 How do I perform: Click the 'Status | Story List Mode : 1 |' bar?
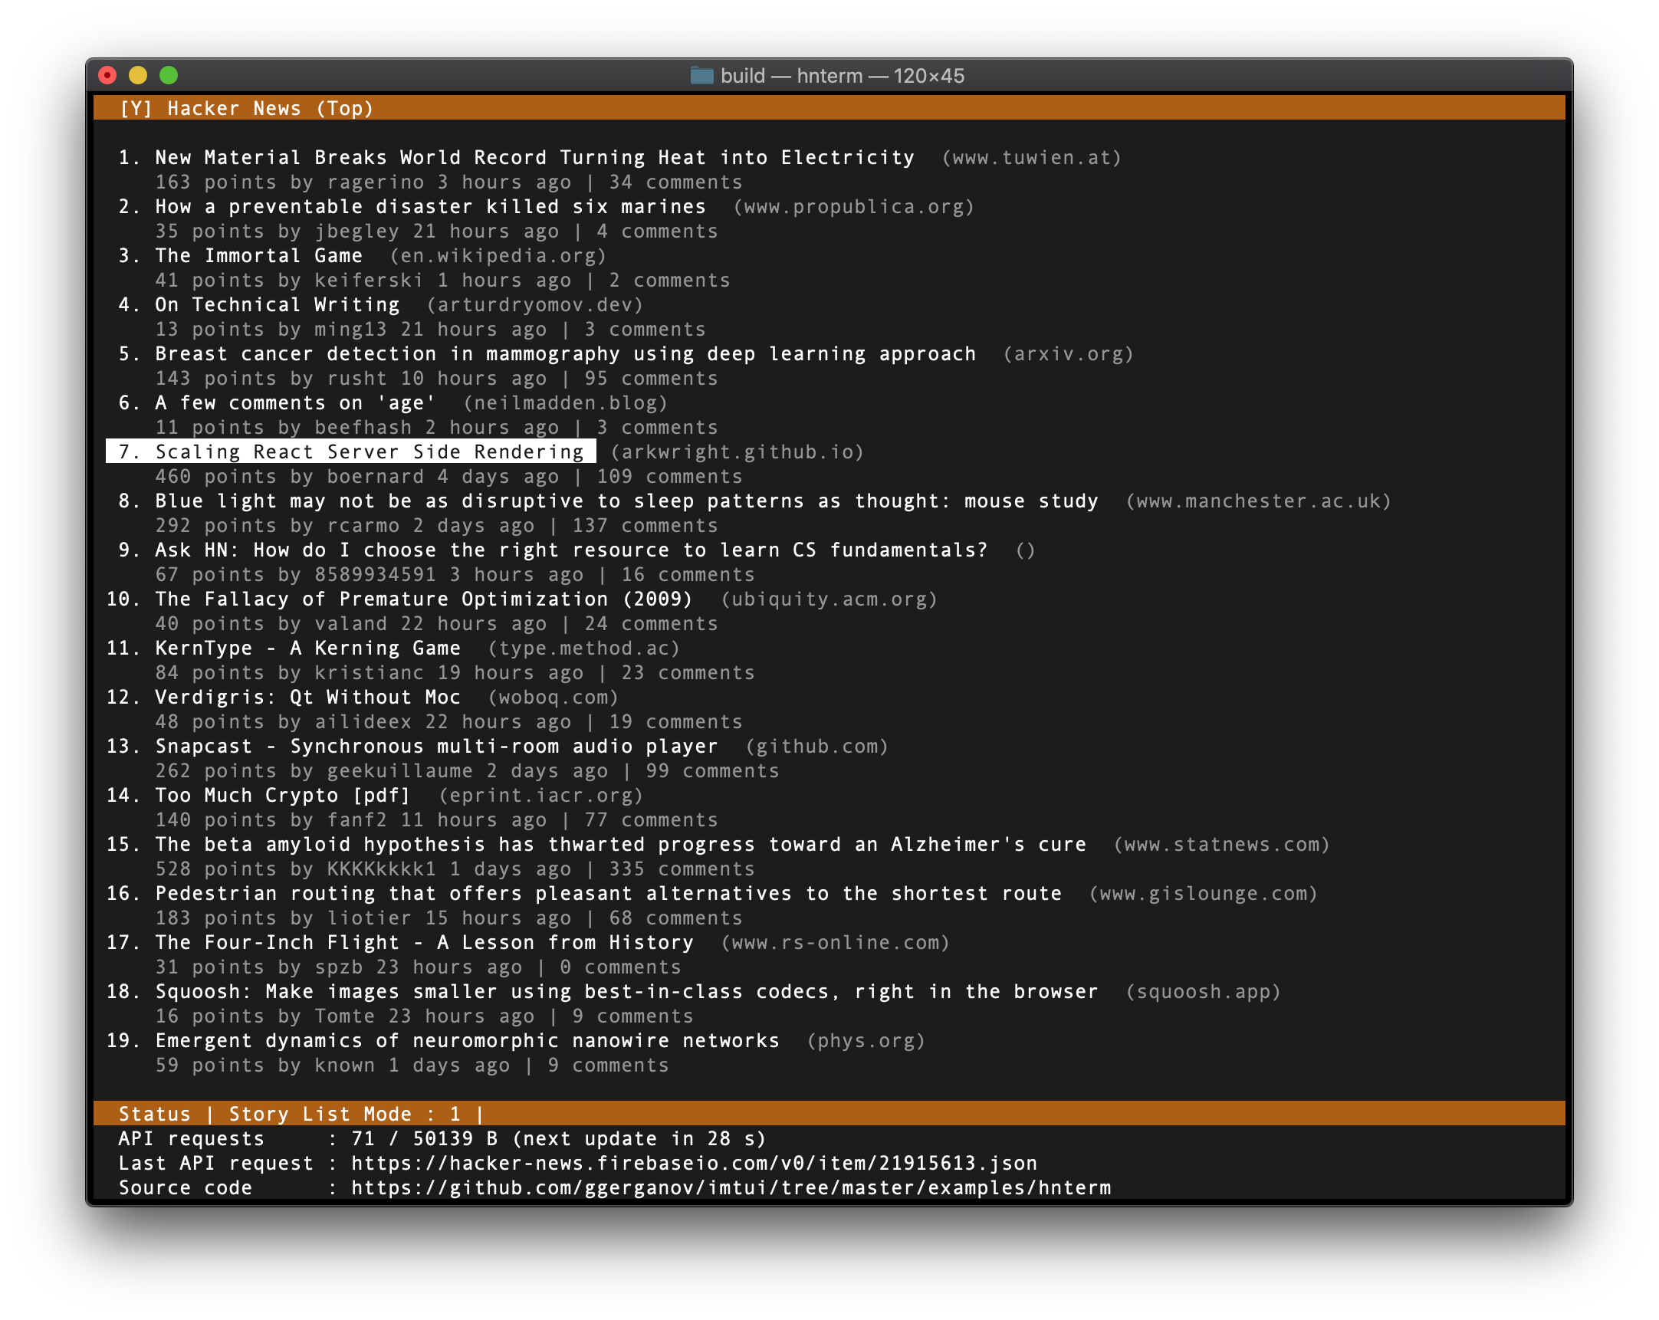click(x=829, y=1114)
